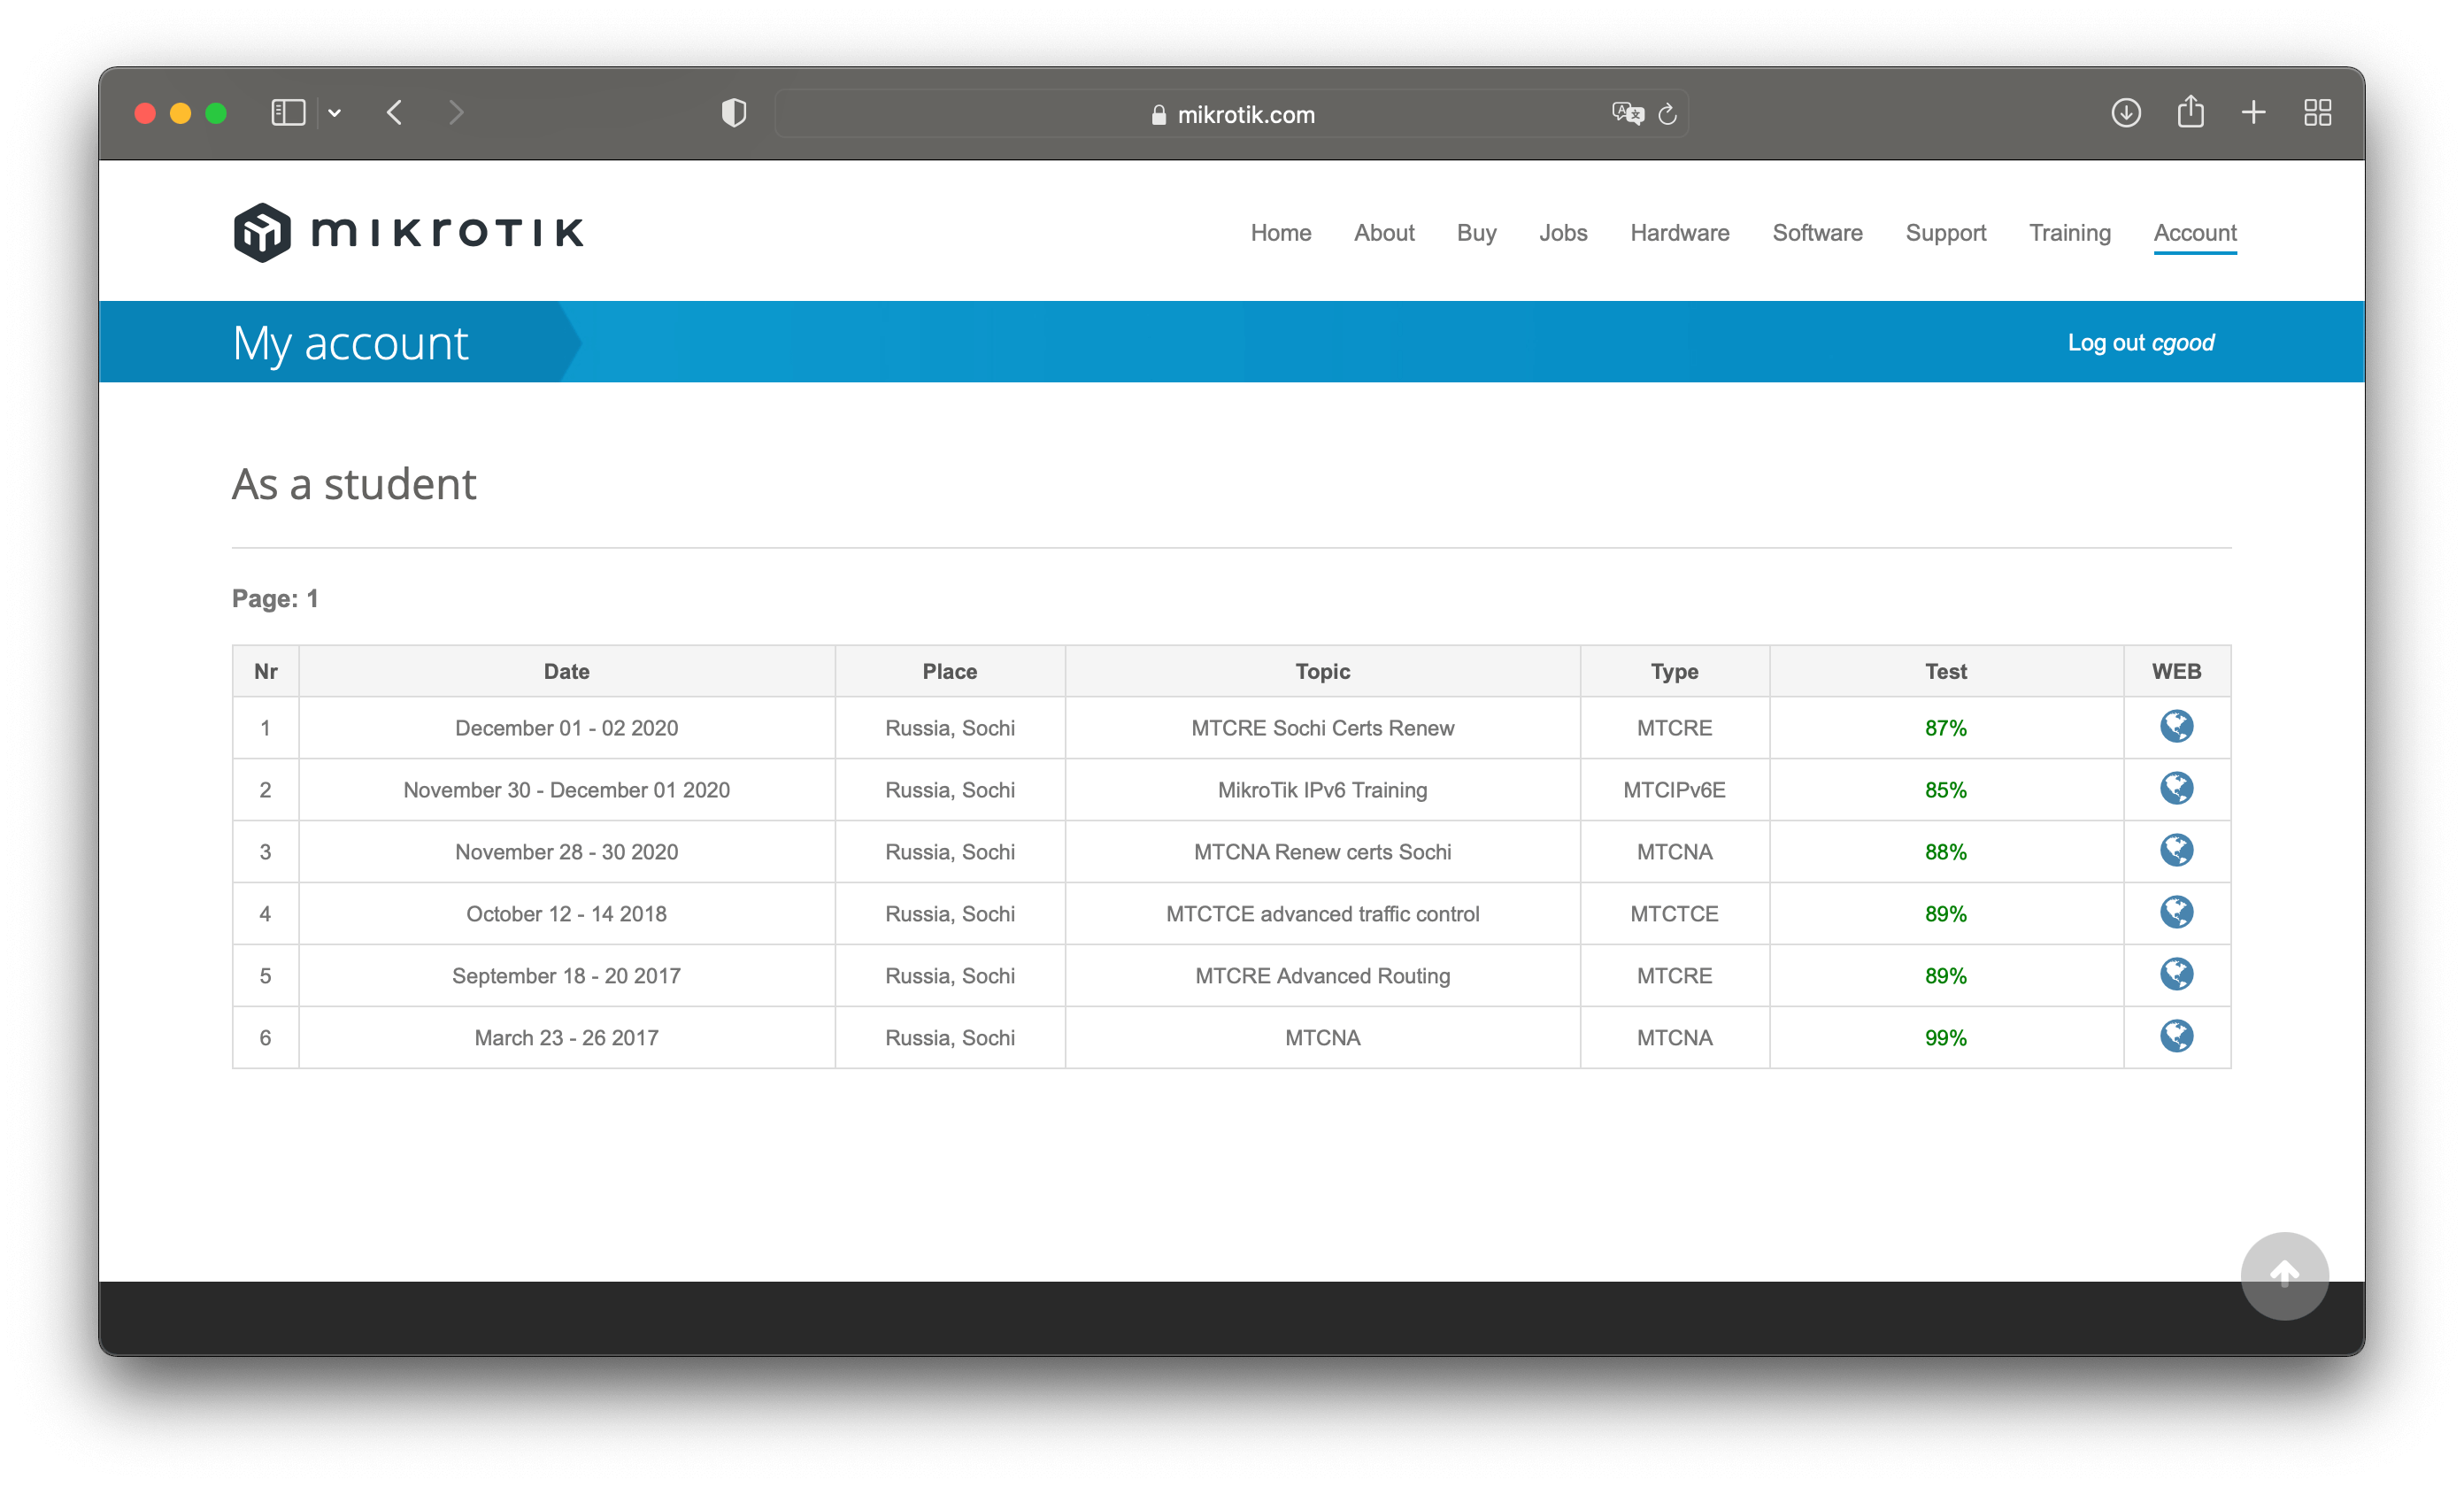This screenshot has height=1487, width=2464.
Task: Open the Home menu item
Action: click(x=1280, y=233)
